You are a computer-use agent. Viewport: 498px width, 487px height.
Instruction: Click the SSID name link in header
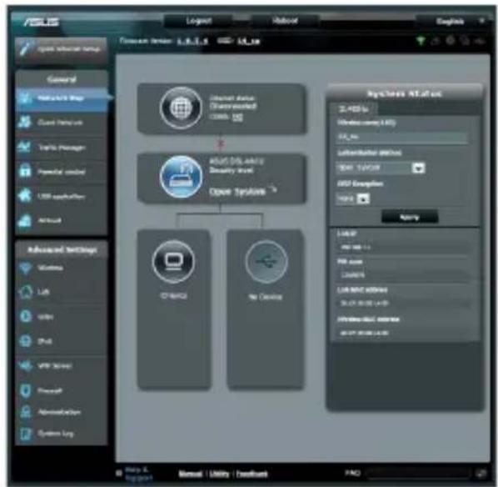pyautogui.click(x=249, y=41)
